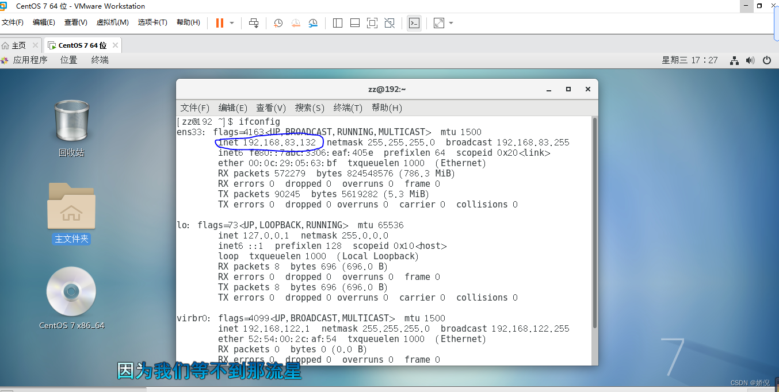Toggle the library panel icon
The height and width of the screenshot is (392, 779).
coord(337,23)
